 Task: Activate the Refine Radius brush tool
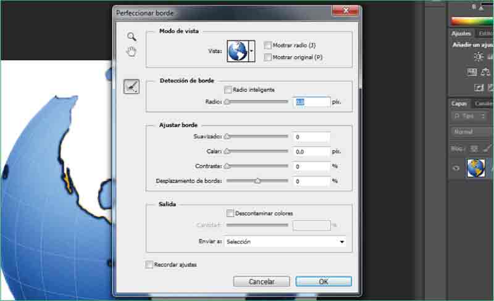tap(132, 87)
